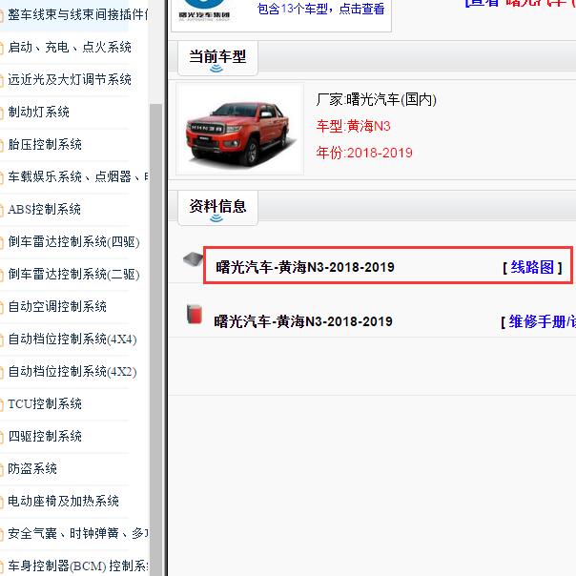Click the partially visible 查看 曙光汽车 link

520,4
